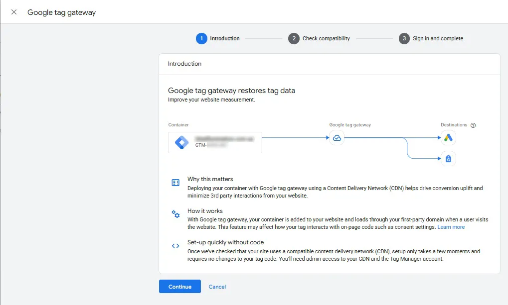Click the step 3 number circle
This screenshot has width=508, height=305.
[x=404, y=38]
